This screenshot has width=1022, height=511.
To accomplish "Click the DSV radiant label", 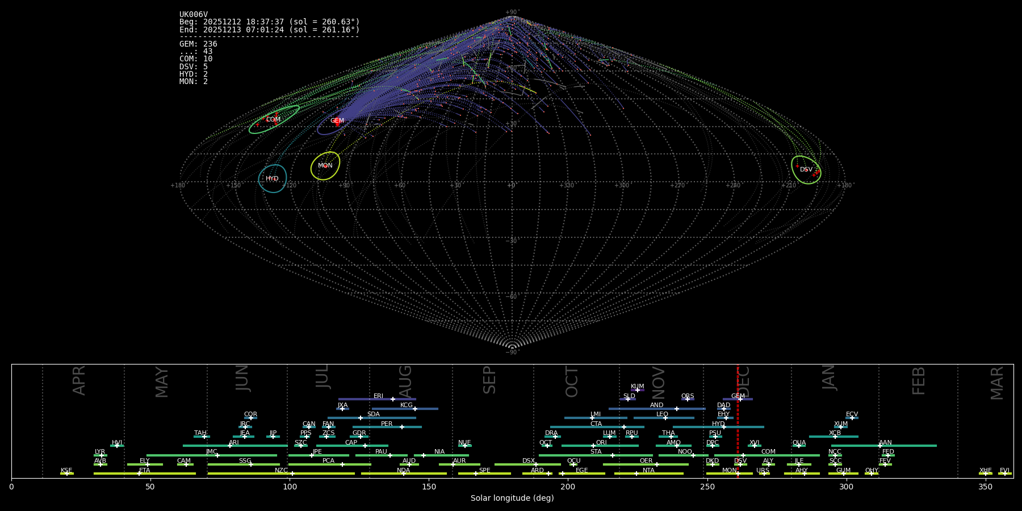I will coord(806,170).
